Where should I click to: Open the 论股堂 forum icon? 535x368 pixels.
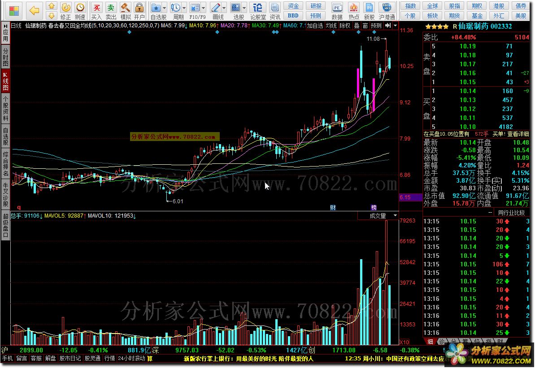tap(258, 11)
